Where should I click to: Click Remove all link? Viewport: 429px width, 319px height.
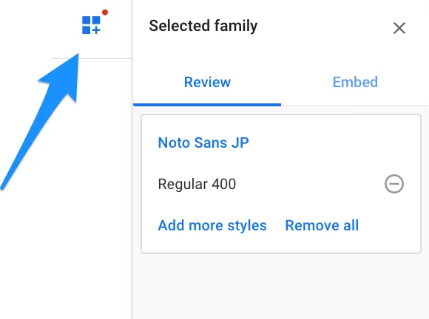click(x=322, y=226)
